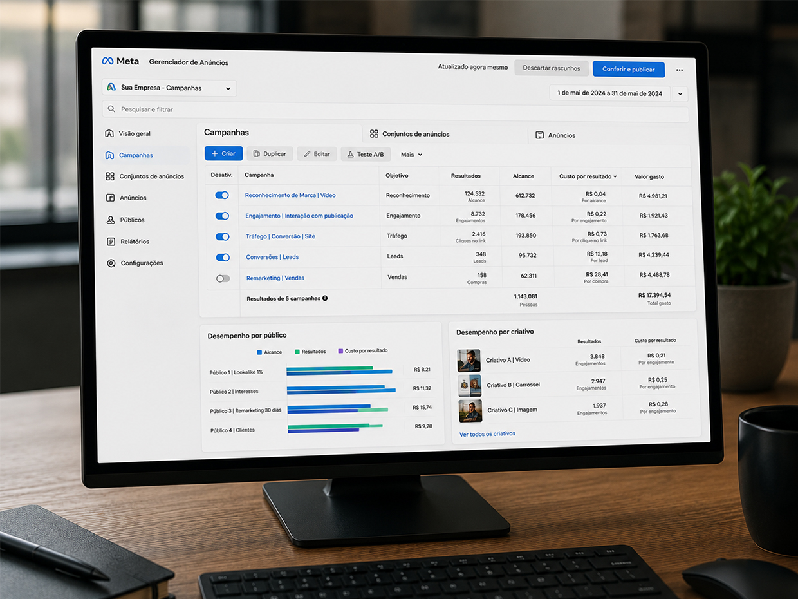Switch to Conjuntos de anúncios tab

click(x=410, y=134)
